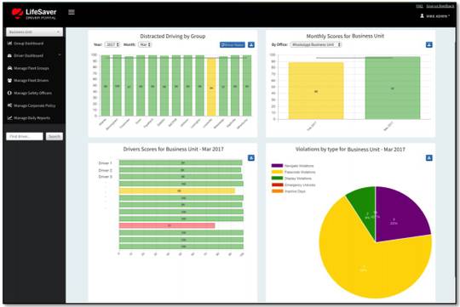Image resolution: width=460 pixels, height=307 pixels.
Task: Open Group Dashboard from the sidebar
Action: [x=26, y=43]
